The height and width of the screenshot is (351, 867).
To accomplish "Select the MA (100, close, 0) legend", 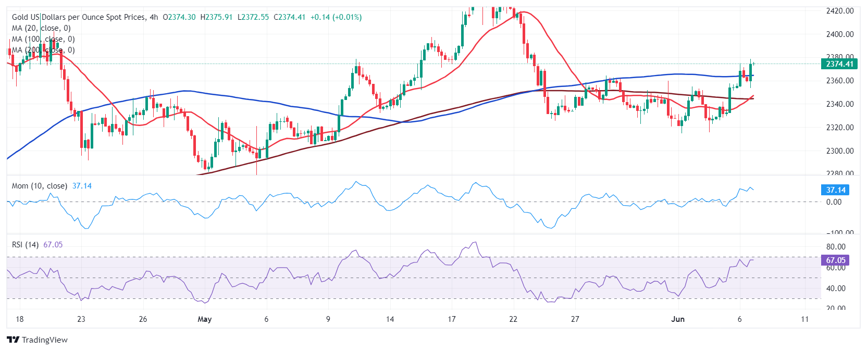I will coord(43,39).
